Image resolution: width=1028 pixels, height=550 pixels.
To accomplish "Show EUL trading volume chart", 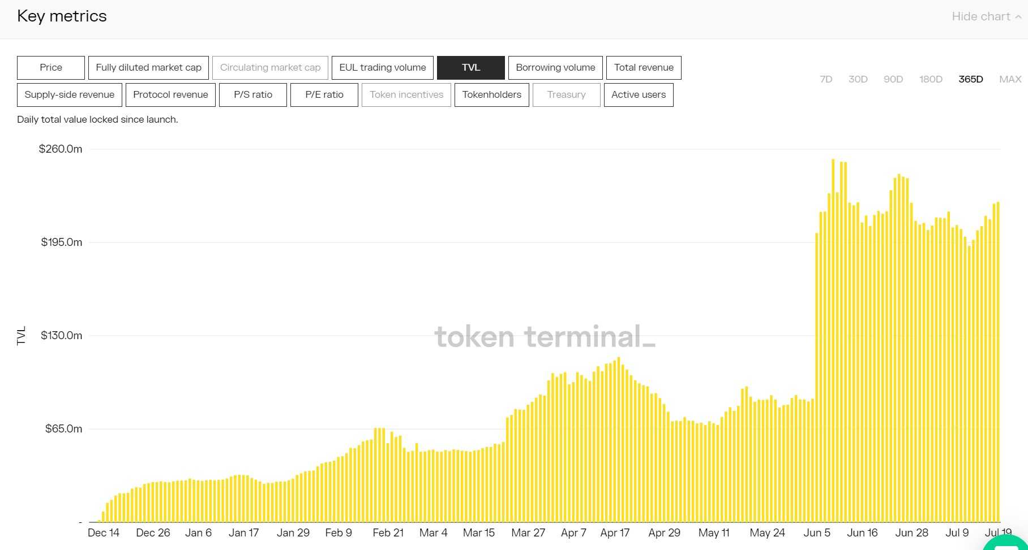I will tap(382, 68).
